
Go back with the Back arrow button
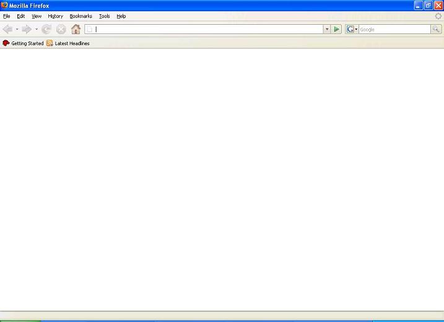point(7,29)
